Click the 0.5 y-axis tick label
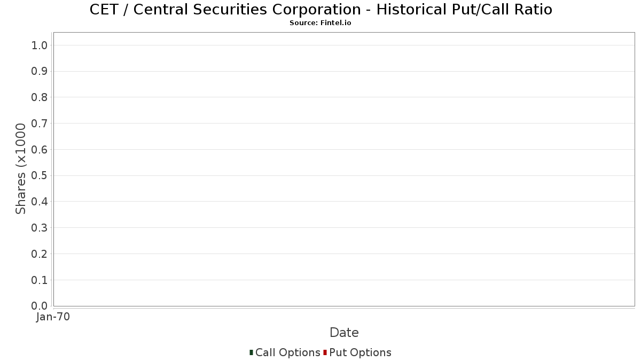This screenshot has height=361, width=641. [40, 176]
